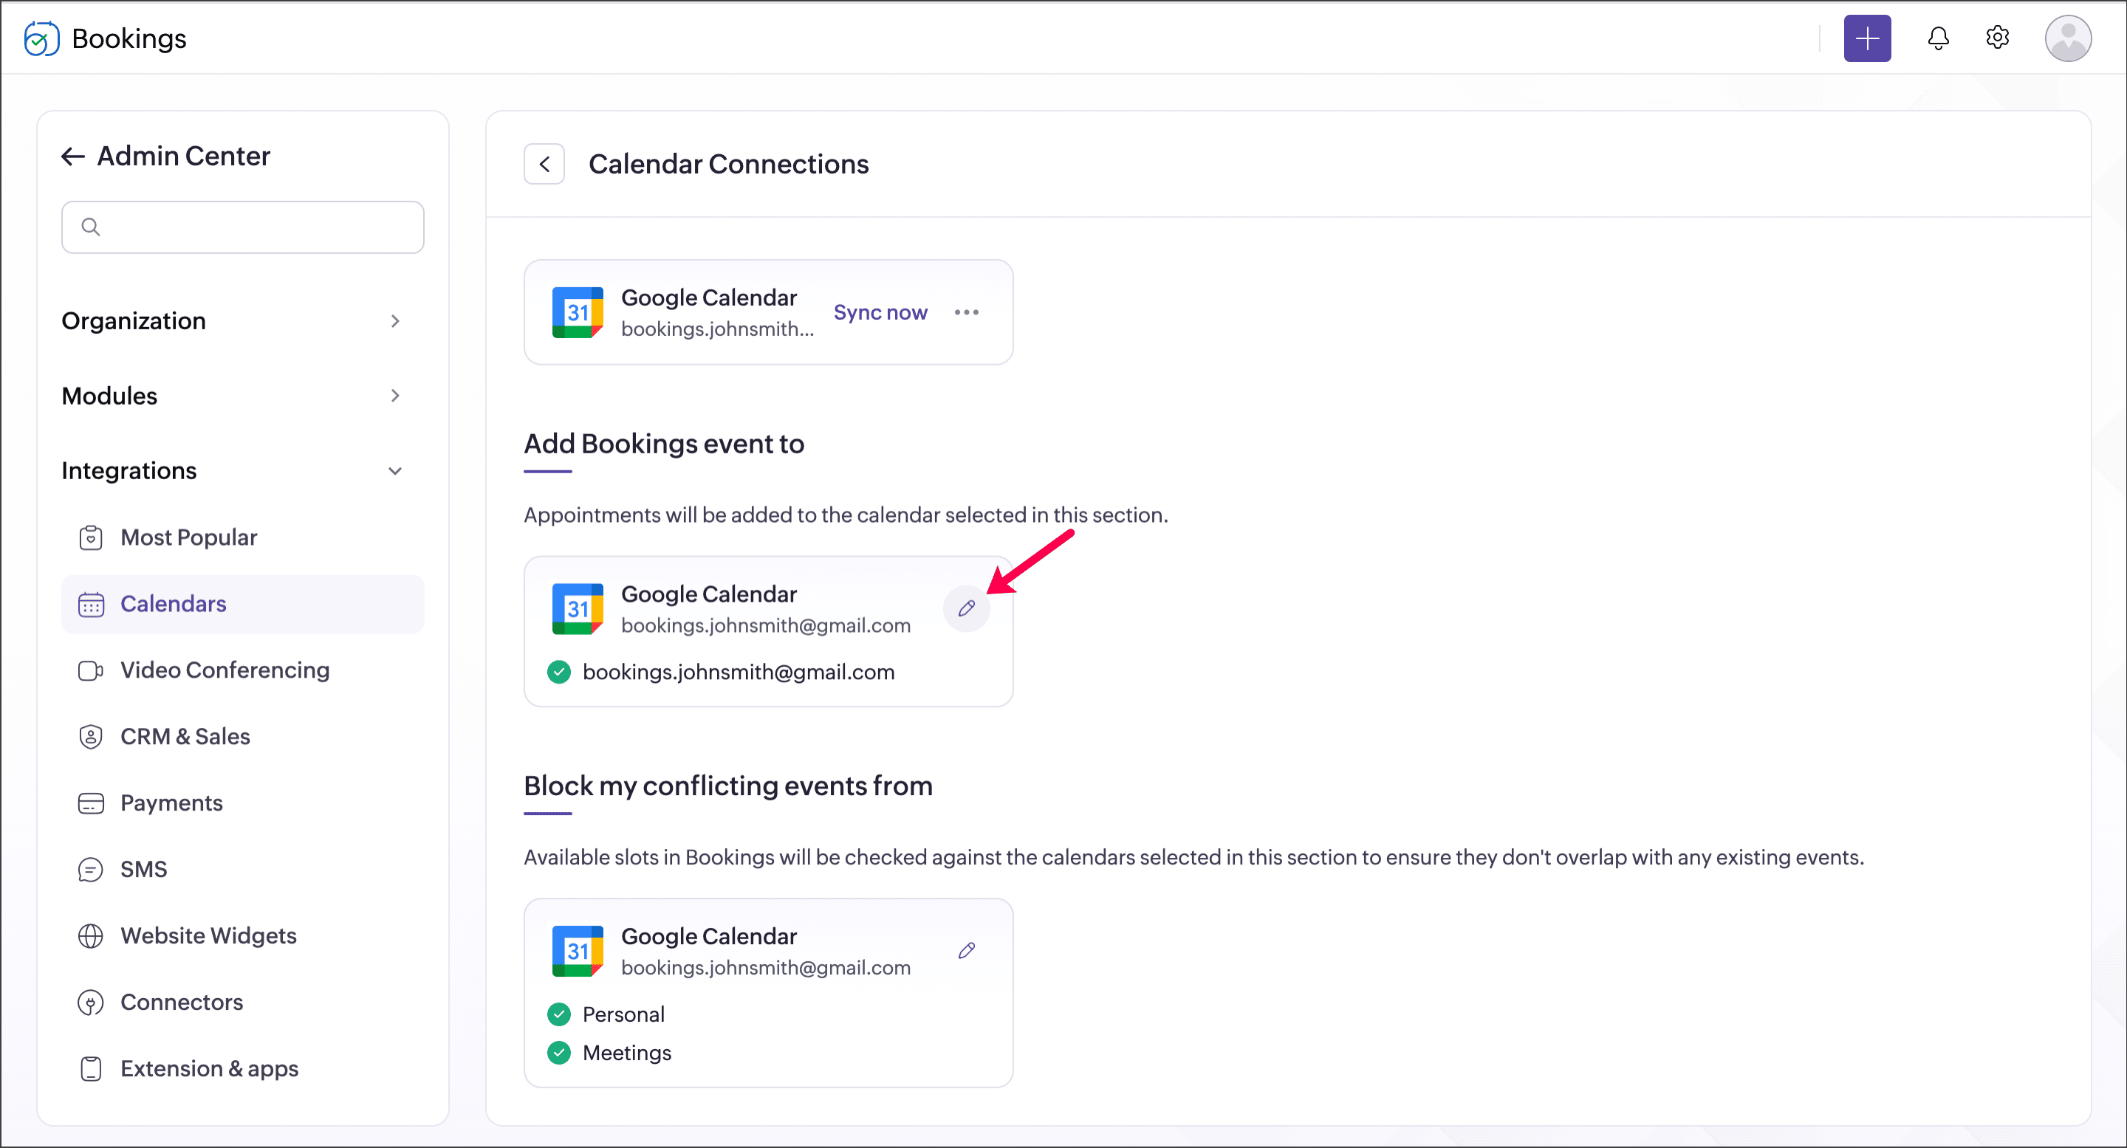2127x1148 pixels.
Task: Toggle the Meetings calendar checkmark
Action: tap(559, 1053)
